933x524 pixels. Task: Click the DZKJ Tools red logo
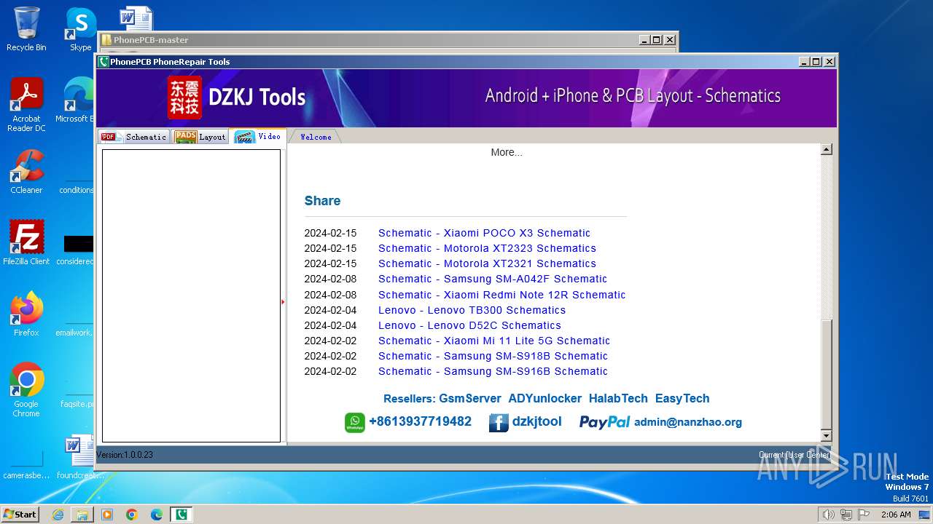click(x=184, y=97)
